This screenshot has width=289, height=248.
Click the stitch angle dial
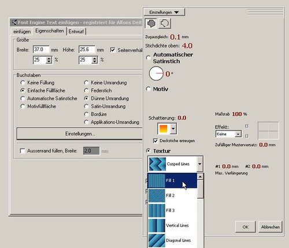156,73
